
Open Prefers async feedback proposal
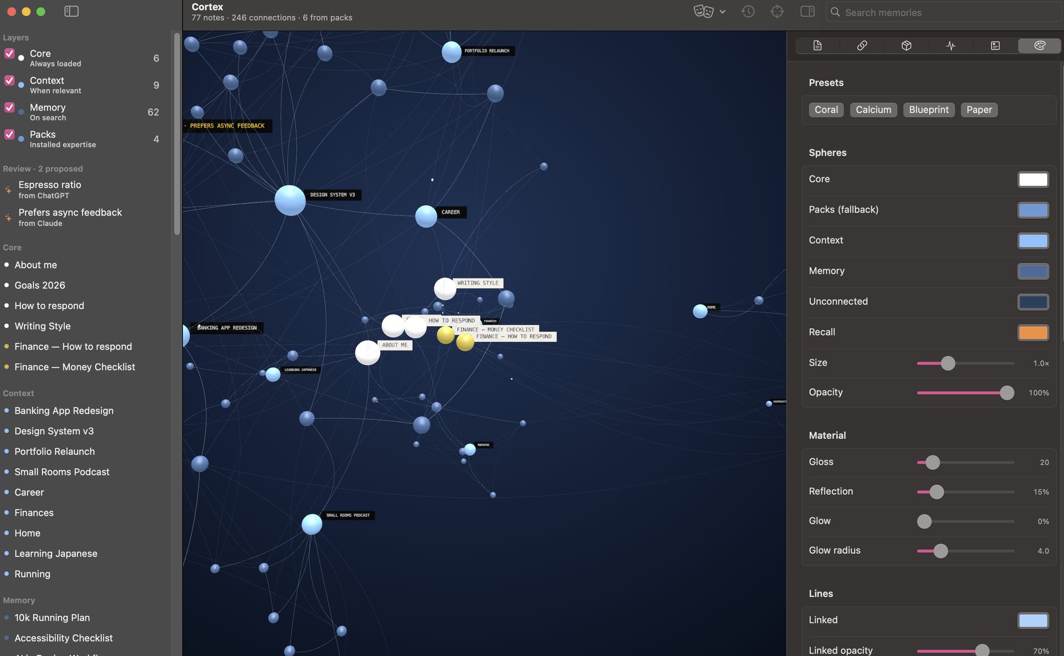[85, 217]
